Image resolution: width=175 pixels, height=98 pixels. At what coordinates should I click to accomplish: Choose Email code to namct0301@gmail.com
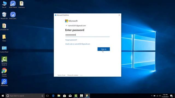click(x=78, y=44)
